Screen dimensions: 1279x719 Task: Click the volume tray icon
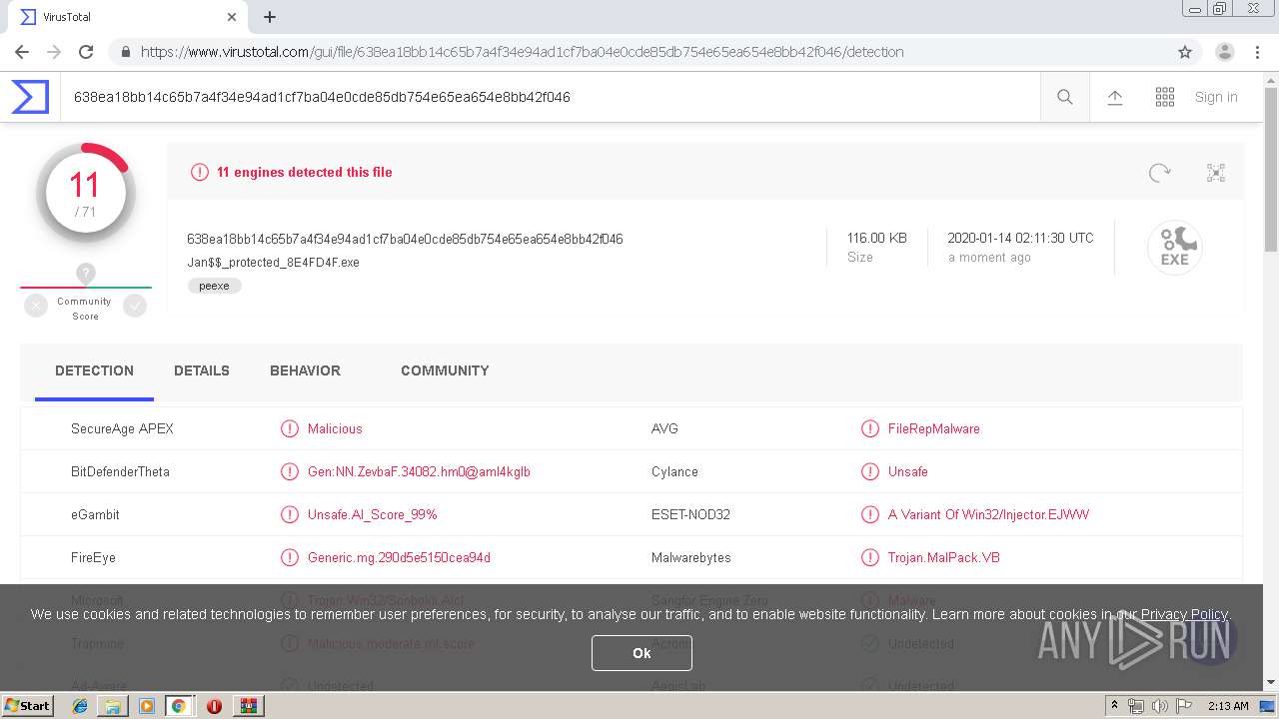[1159, 706]
